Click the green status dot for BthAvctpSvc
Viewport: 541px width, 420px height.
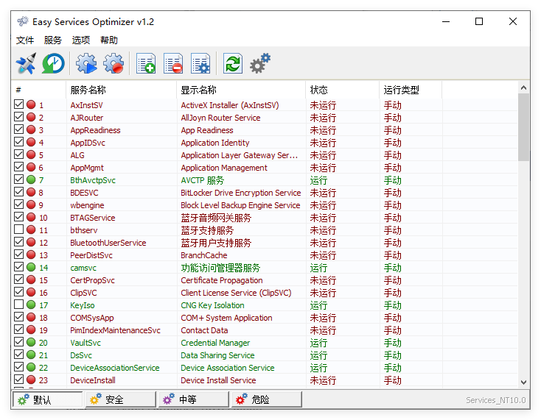[31, 179]
